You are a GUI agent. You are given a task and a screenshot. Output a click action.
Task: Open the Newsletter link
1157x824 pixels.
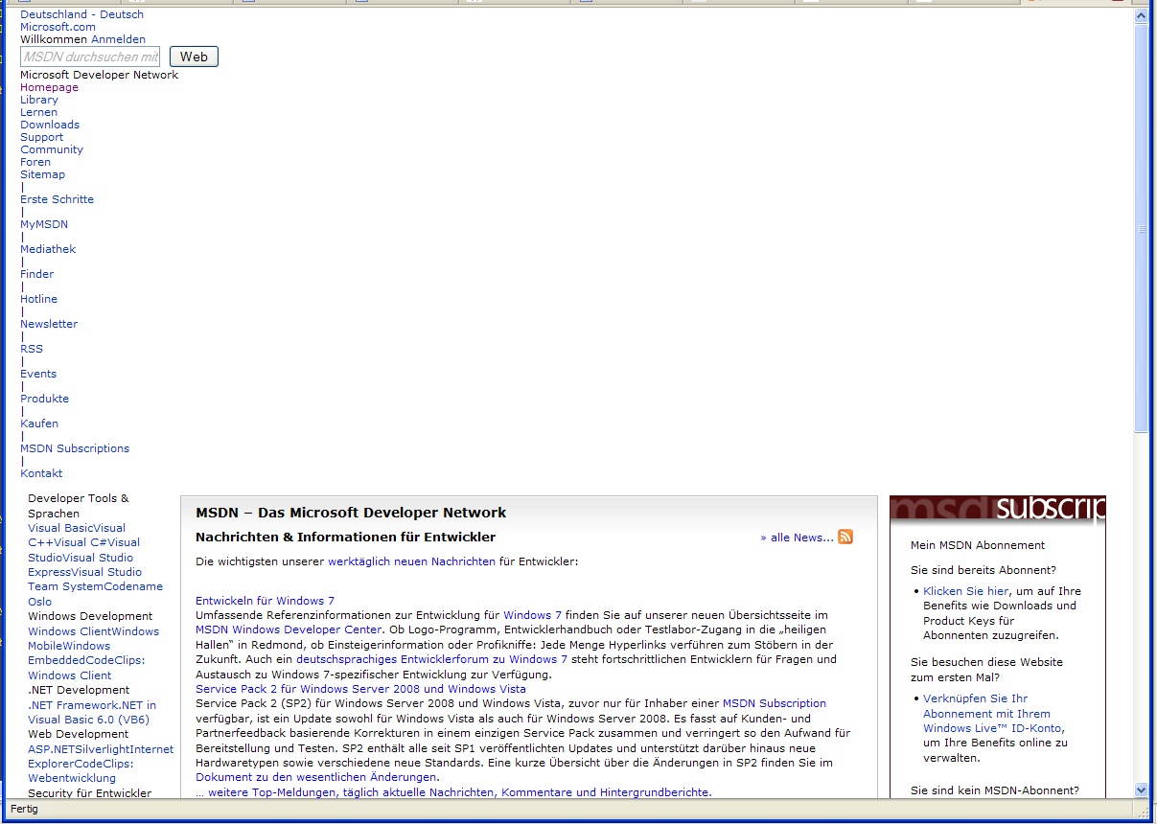[x=49, y=324]
